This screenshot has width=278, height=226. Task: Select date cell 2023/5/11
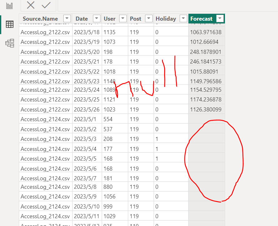click(86, 216)
